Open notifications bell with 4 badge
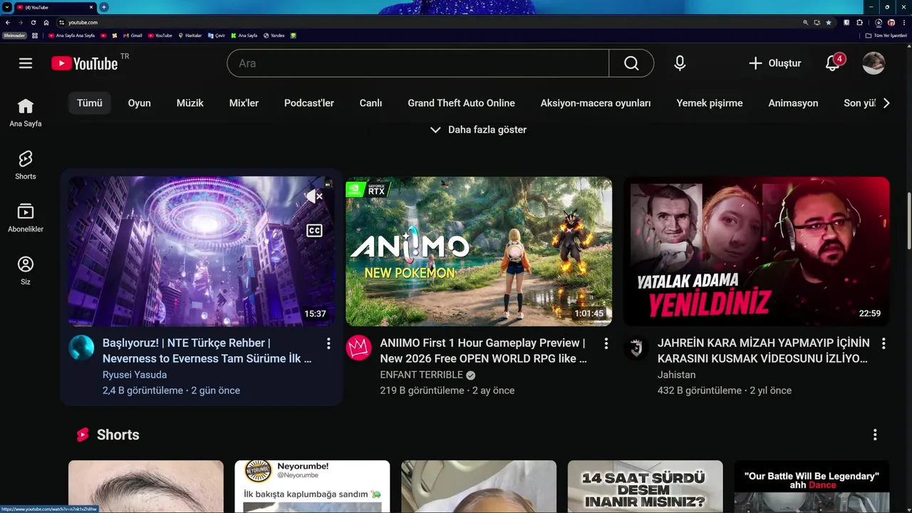The image size is (912, 513). [832, 63]
